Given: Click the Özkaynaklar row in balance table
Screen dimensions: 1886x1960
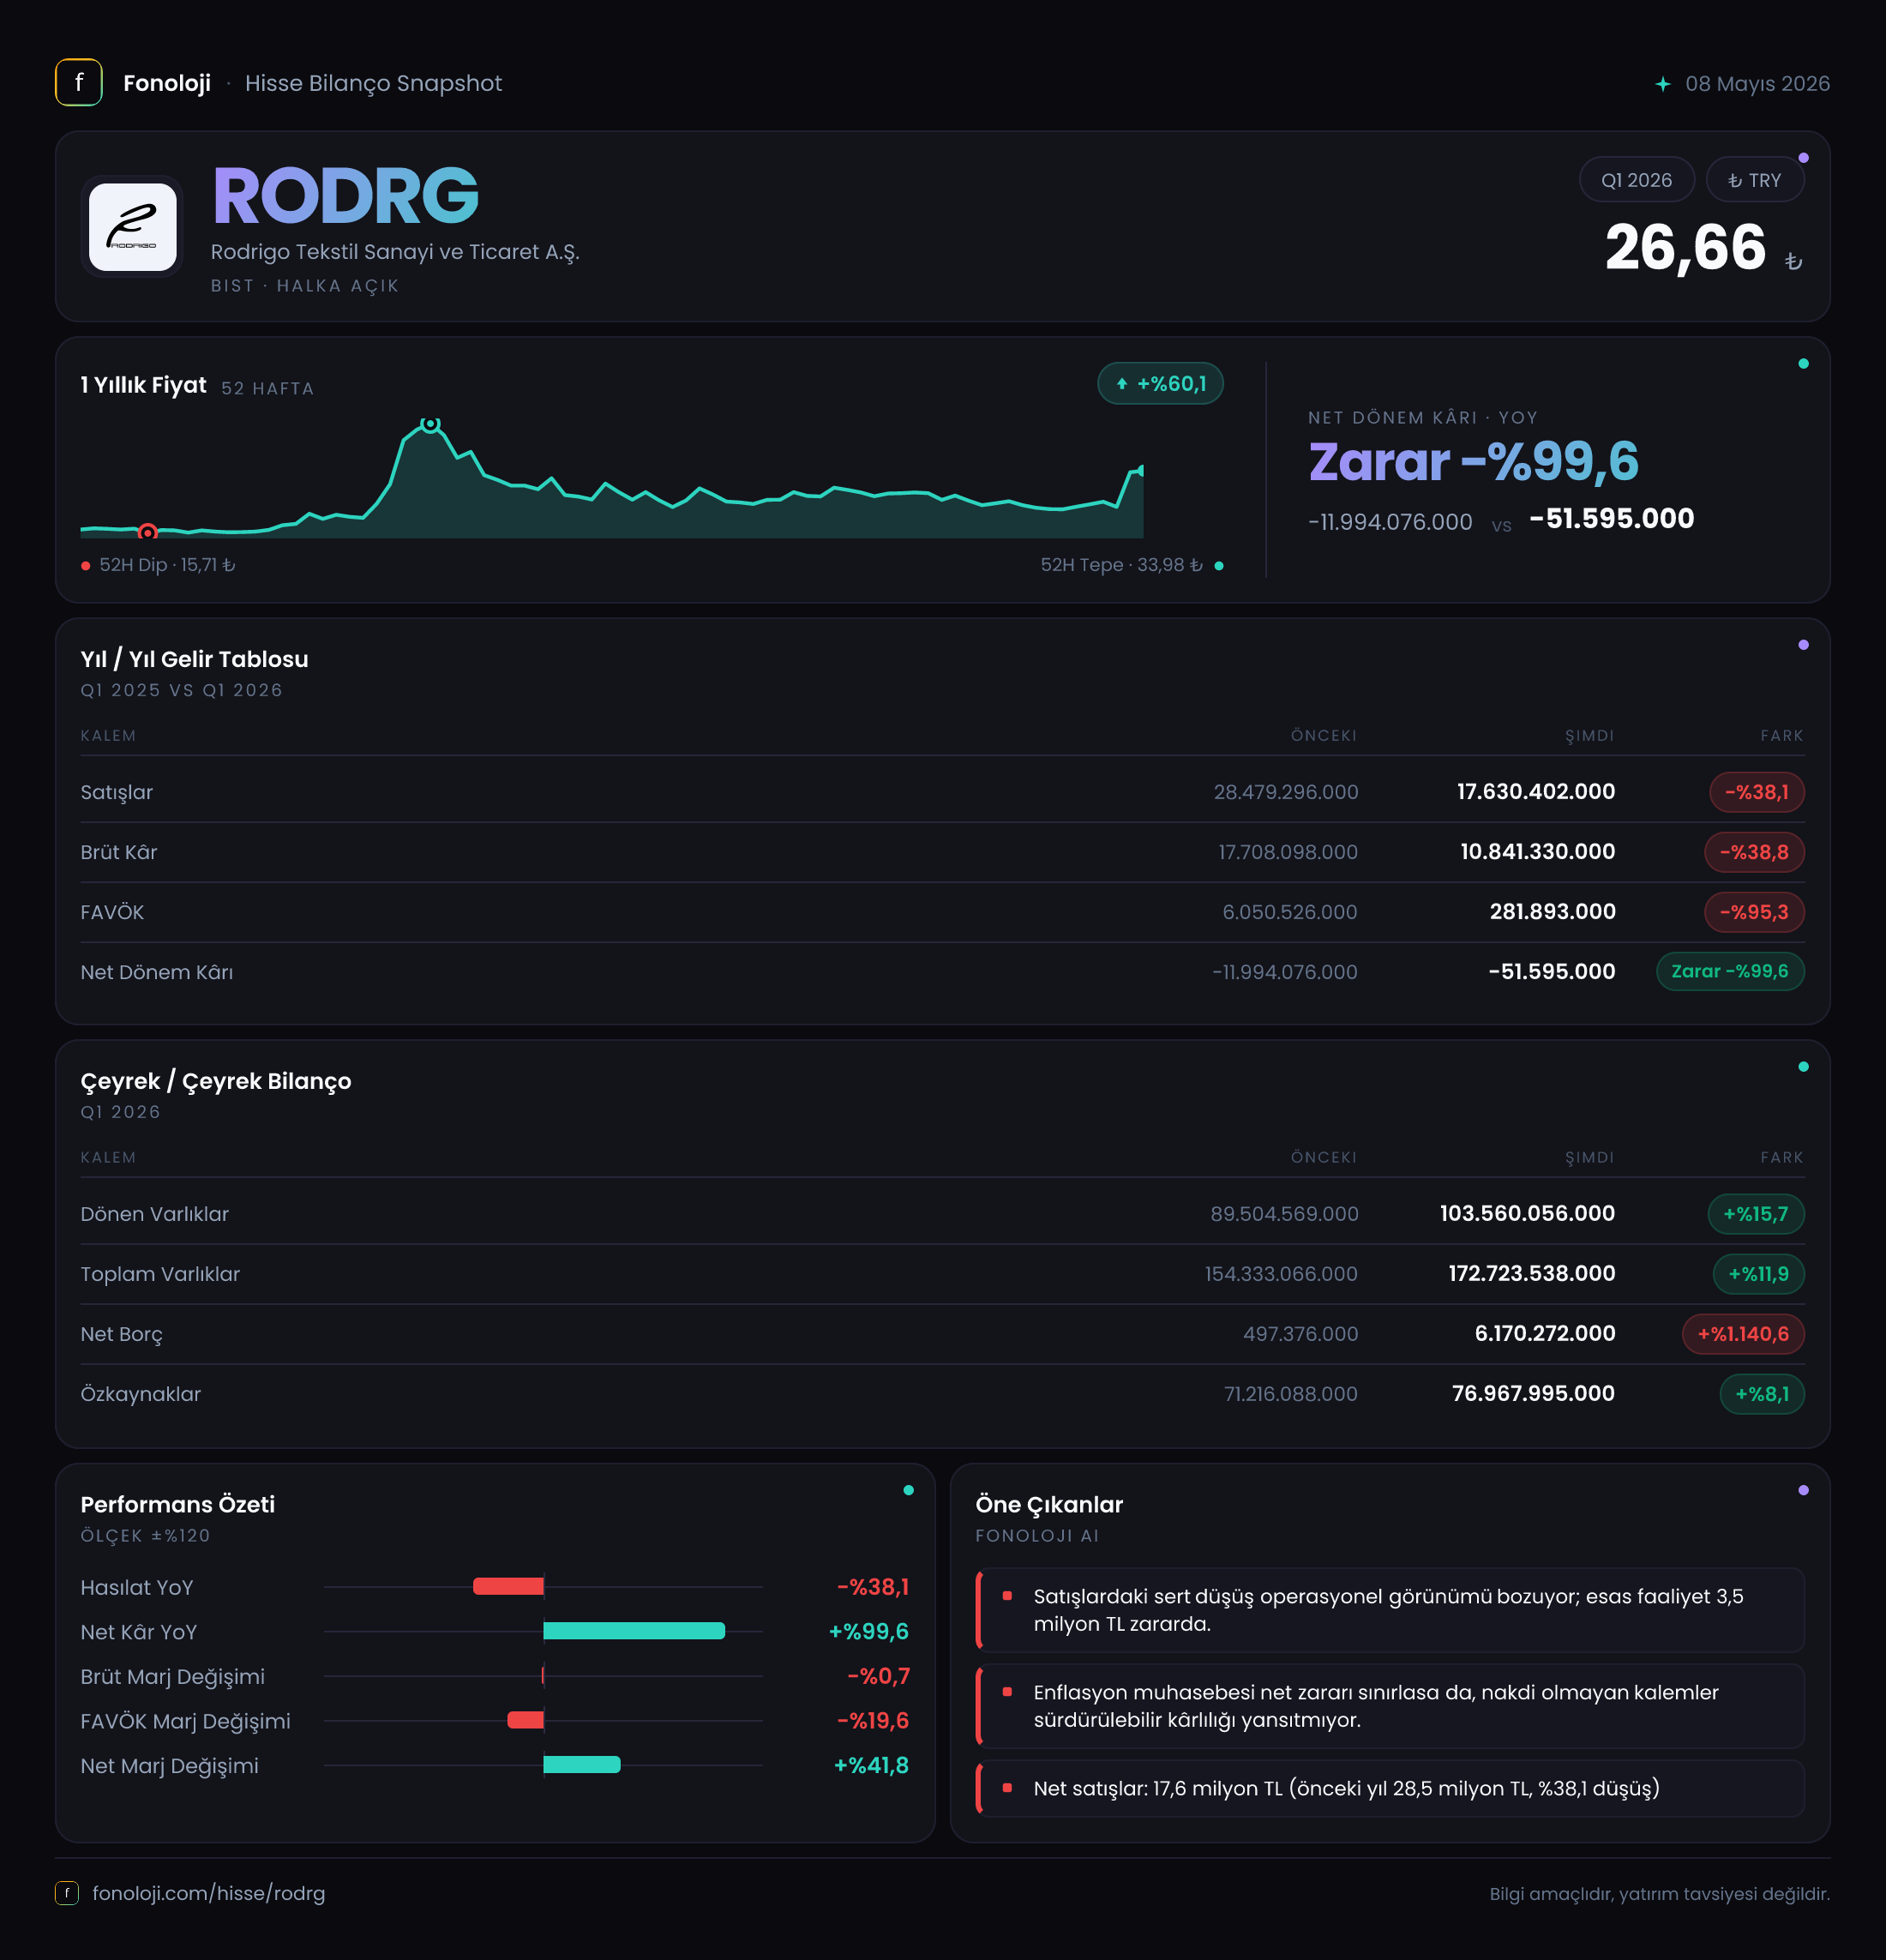Looking at the screenshot, I should pos(942,1394).
